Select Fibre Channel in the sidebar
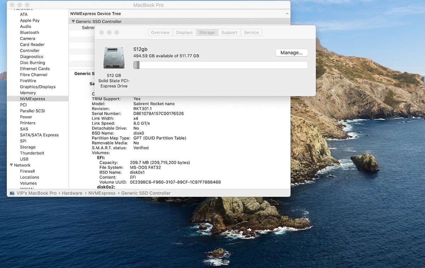The width and height of the screenshot is (425, 268). pos(34,75)
